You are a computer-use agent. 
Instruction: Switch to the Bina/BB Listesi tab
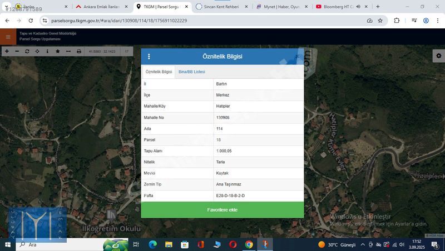[x=192, y=72]
